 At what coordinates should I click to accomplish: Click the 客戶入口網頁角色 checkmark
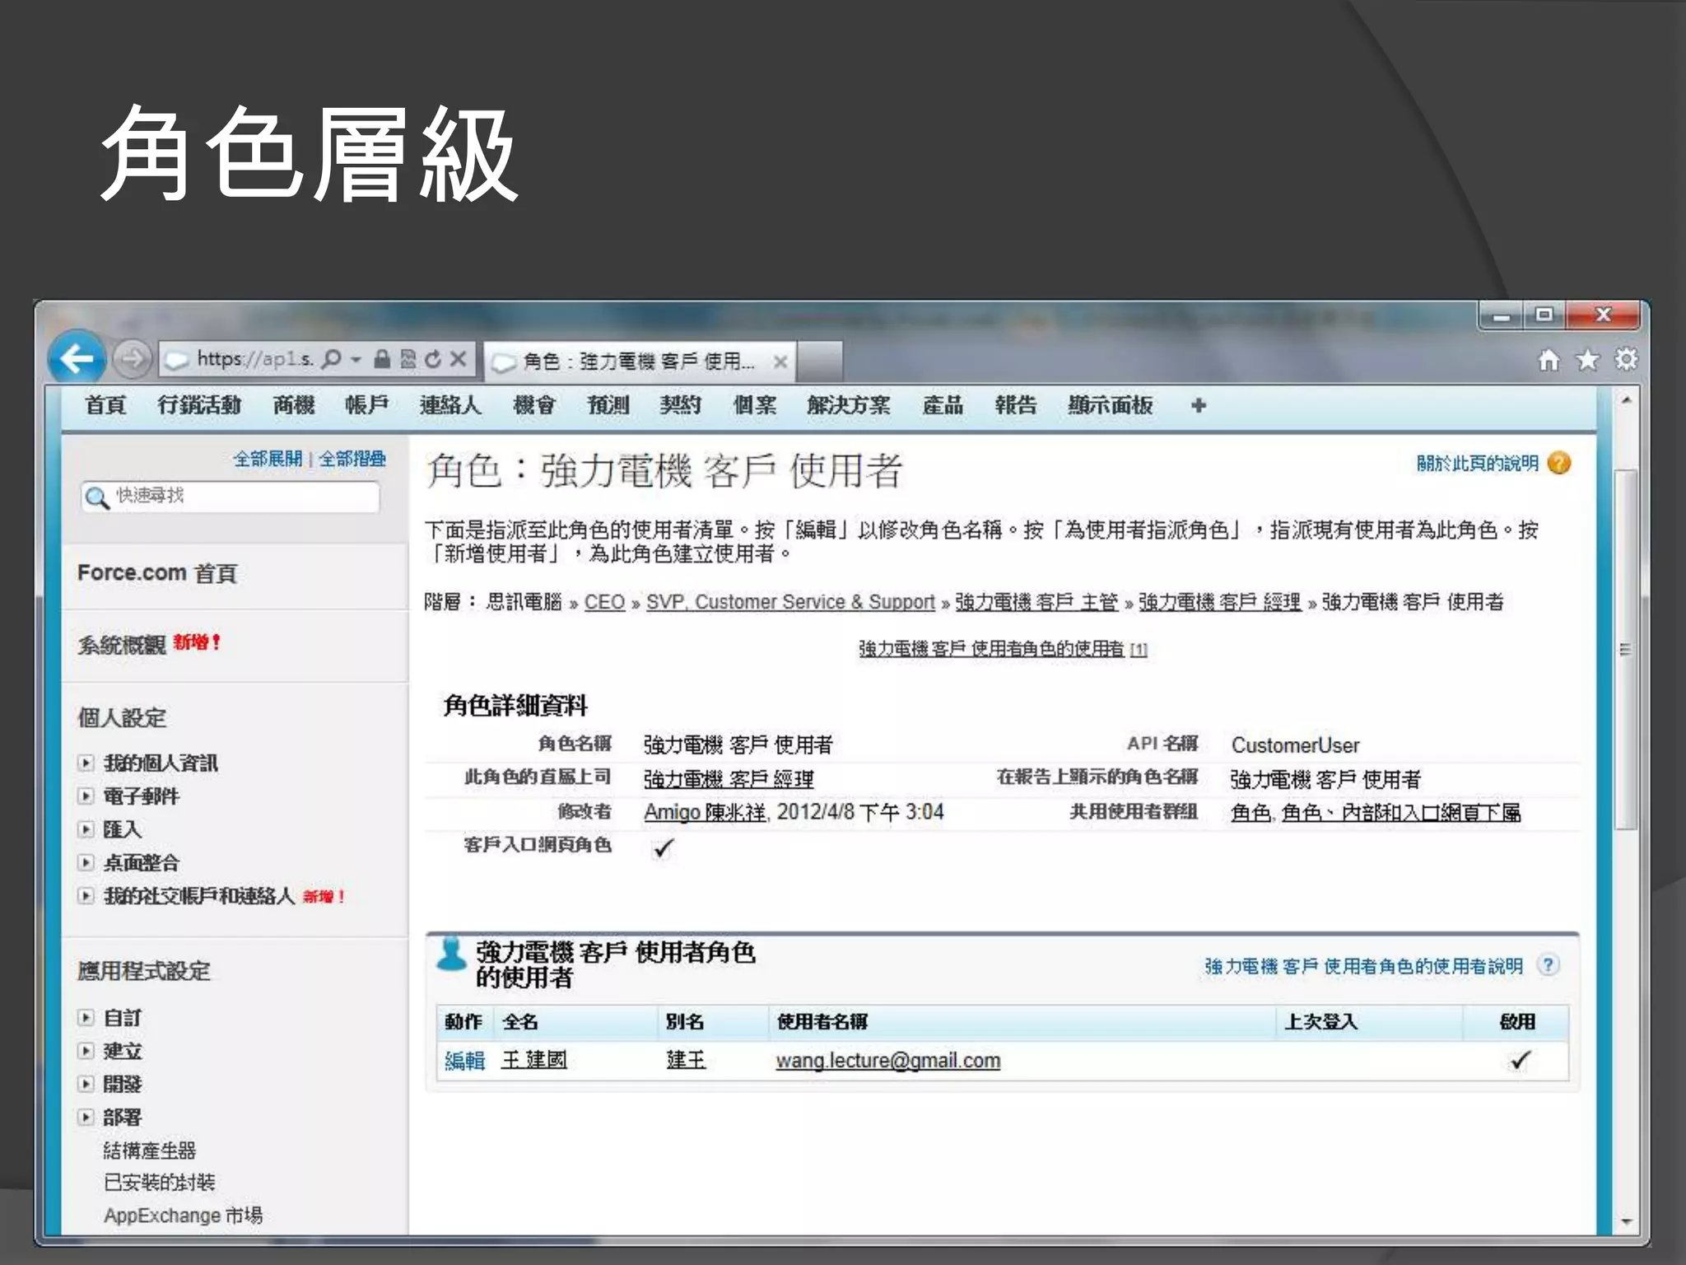(x=663, y=847)
